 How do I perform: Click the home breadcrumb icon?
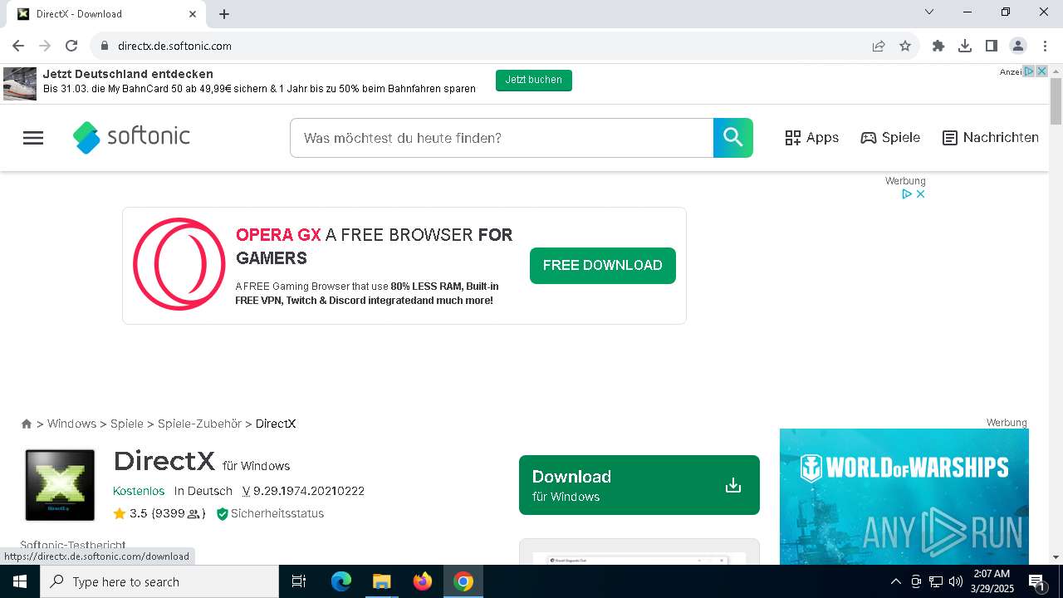[x=27, y=424]
